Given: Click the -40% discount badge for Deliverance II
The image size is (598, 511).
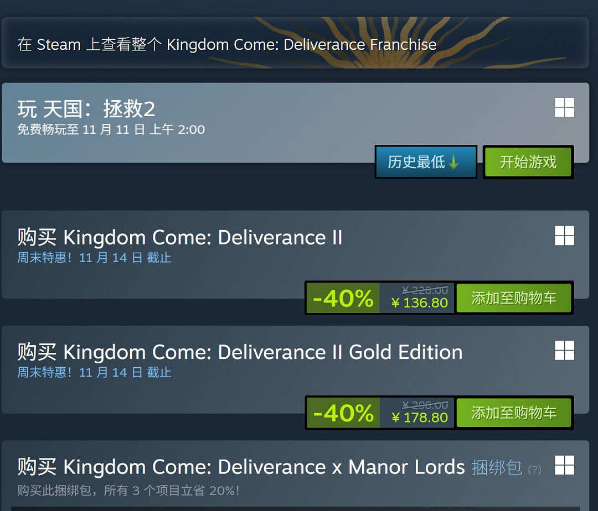Looking at the screenshot, I should [x=342, y=298].
